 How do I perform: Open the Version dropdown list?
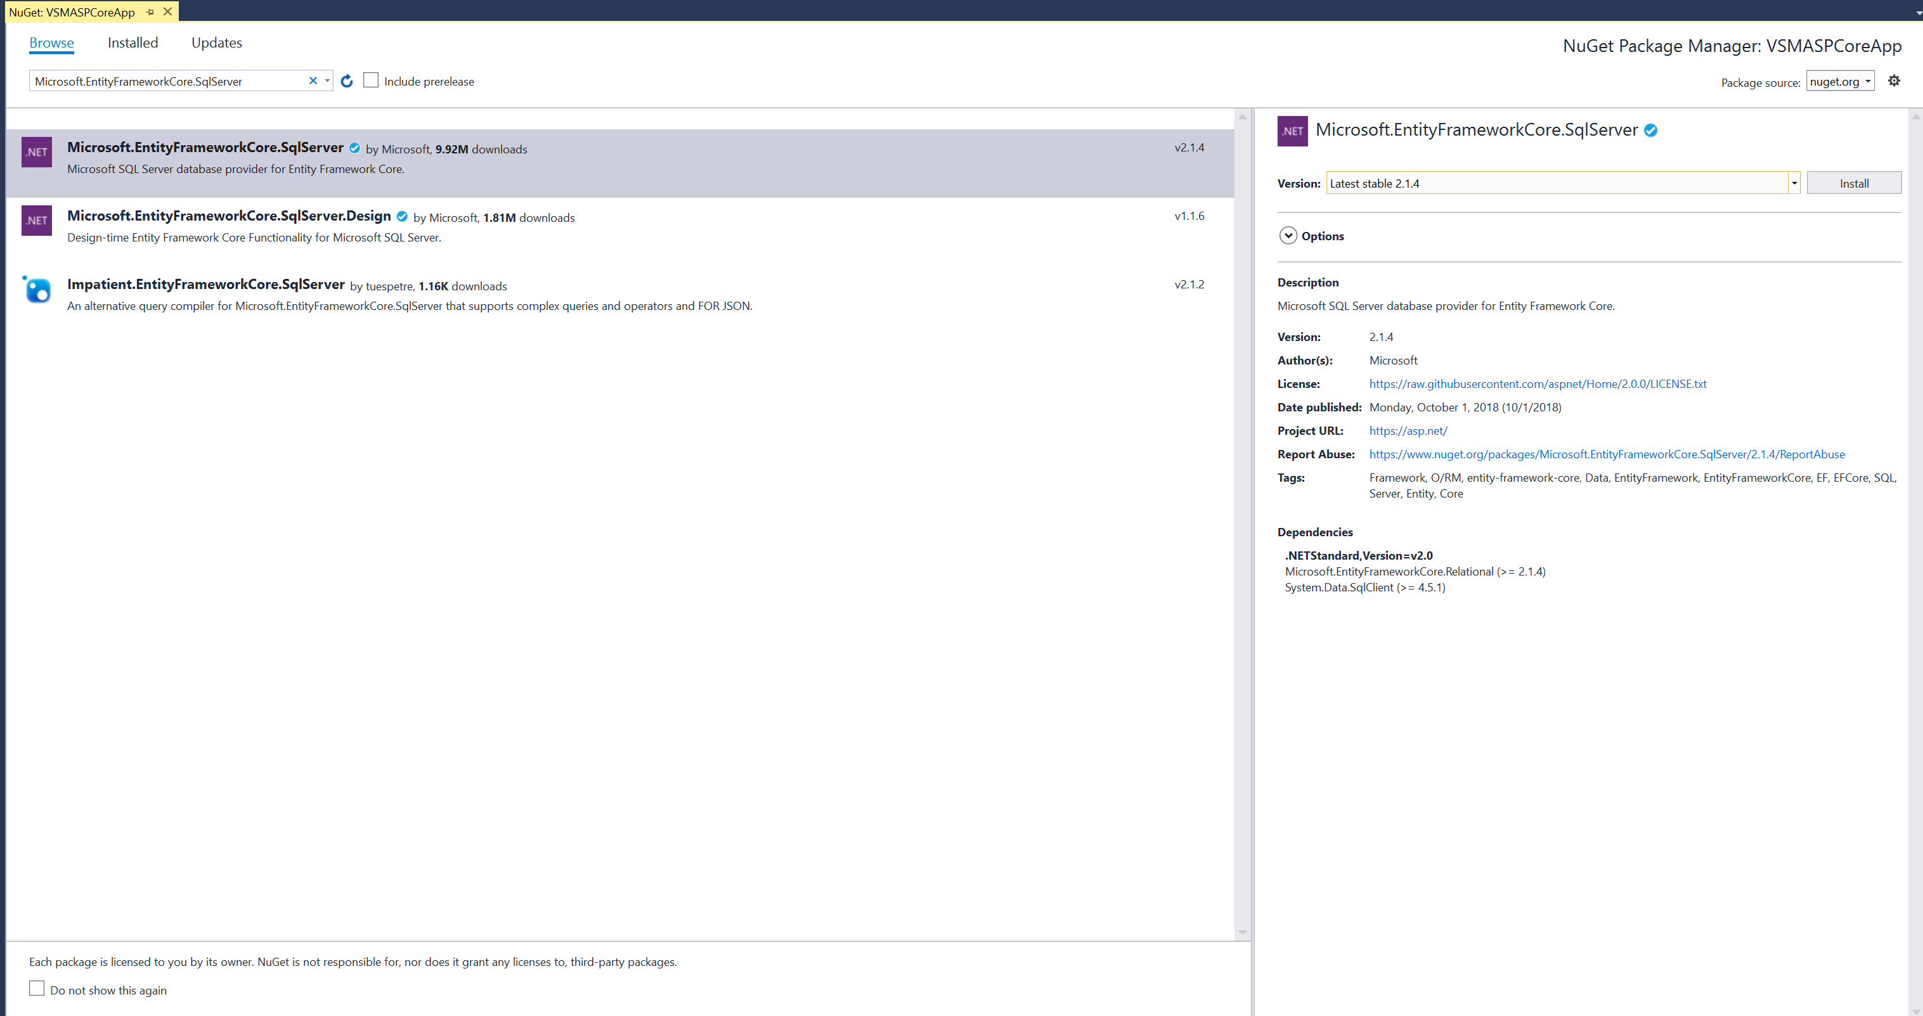click(1794, 183)
